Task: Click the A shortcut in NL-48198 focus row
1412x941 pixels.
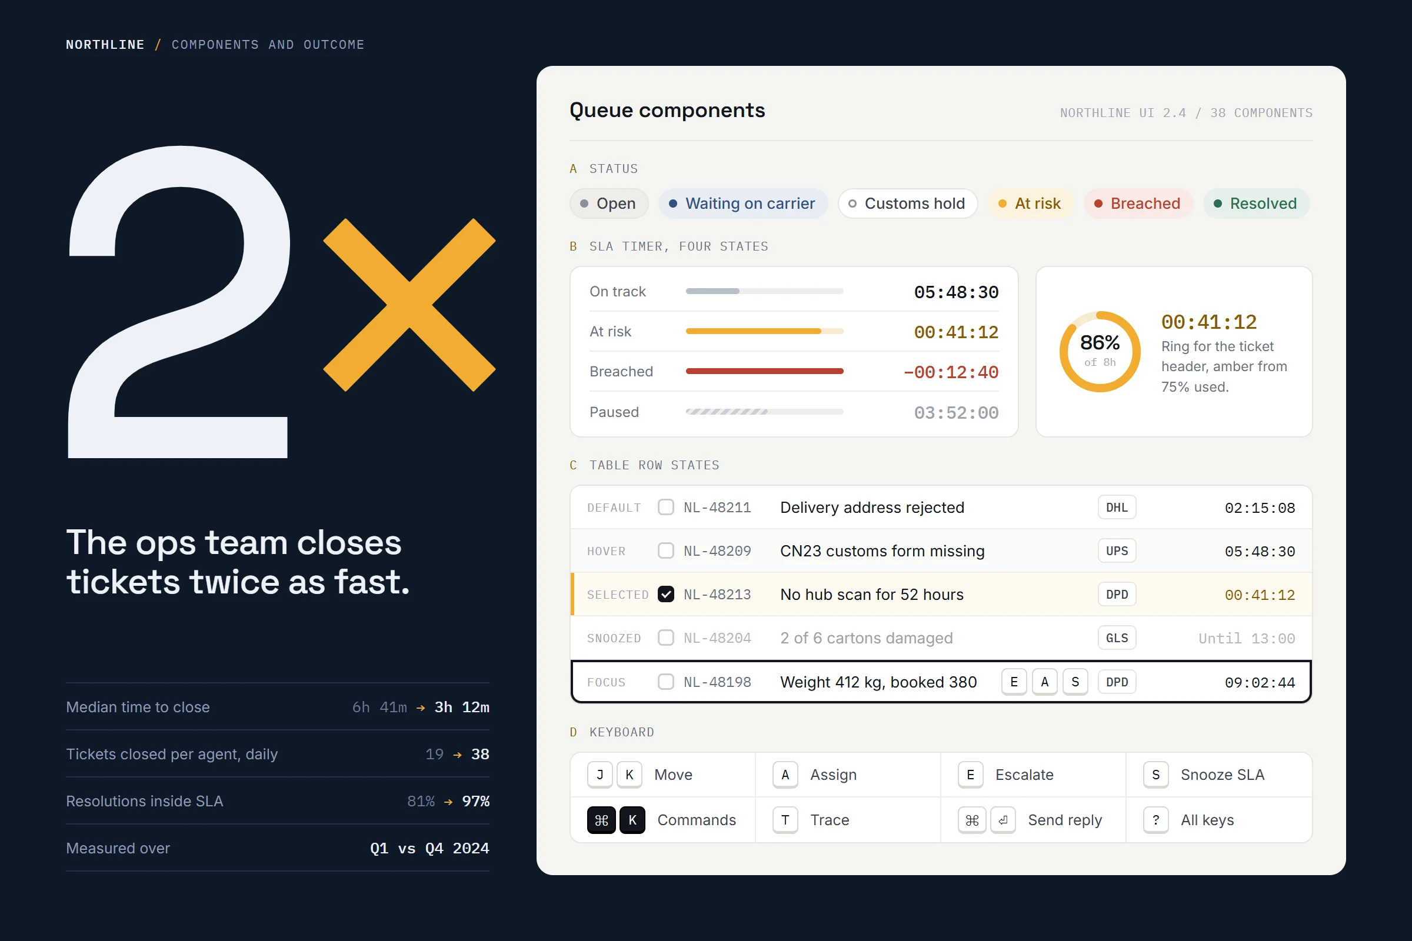Action: (x=1045, y=682)
